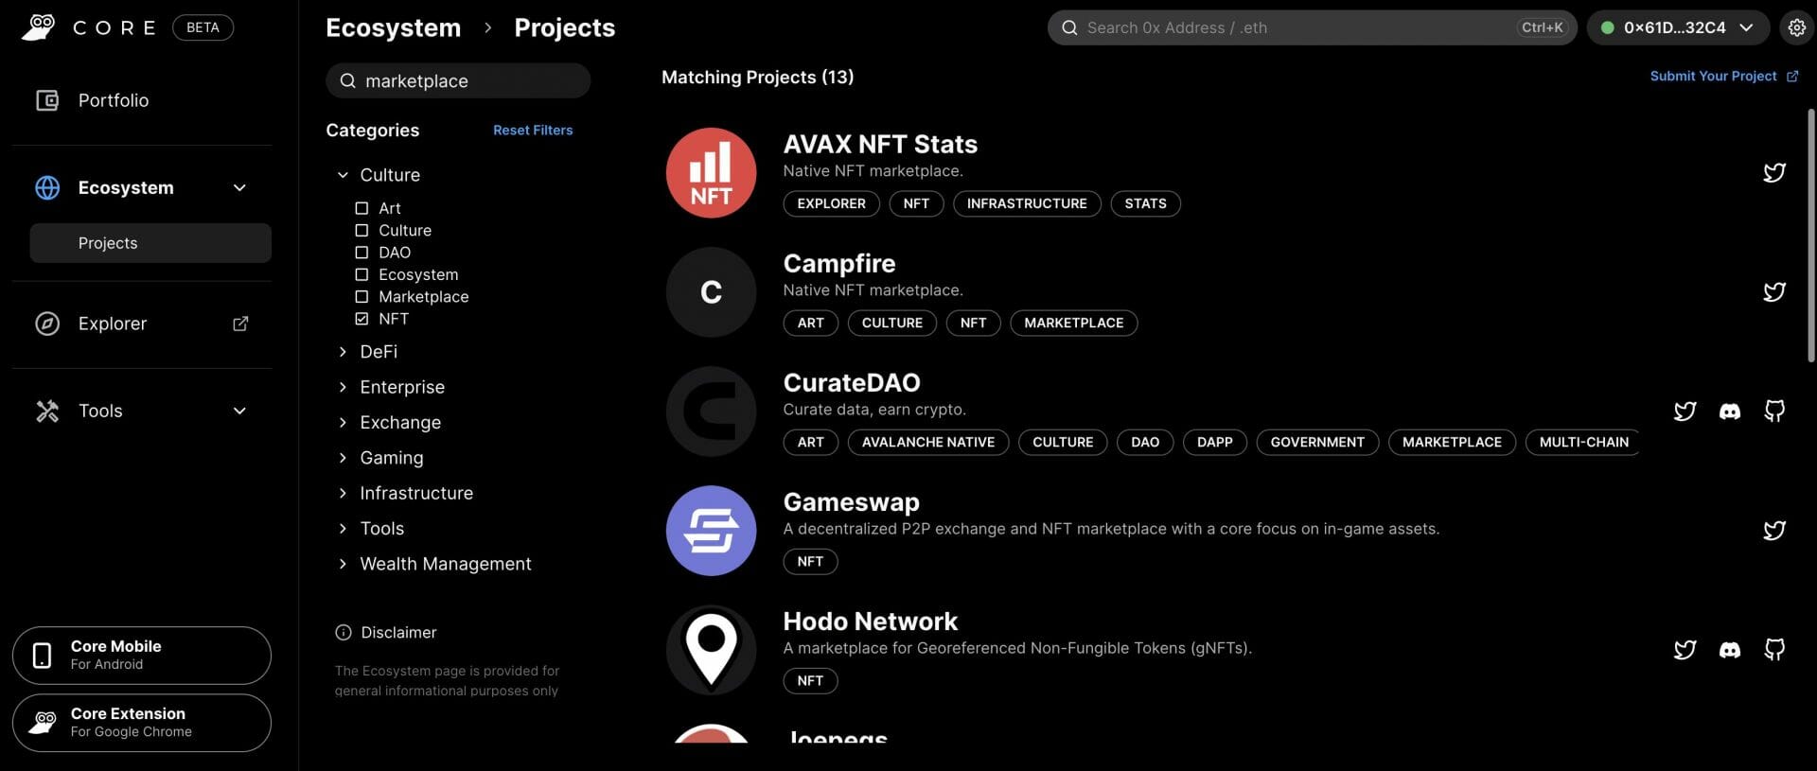
Task: Open the wallet address dropdown
Action: (1677, 27)
